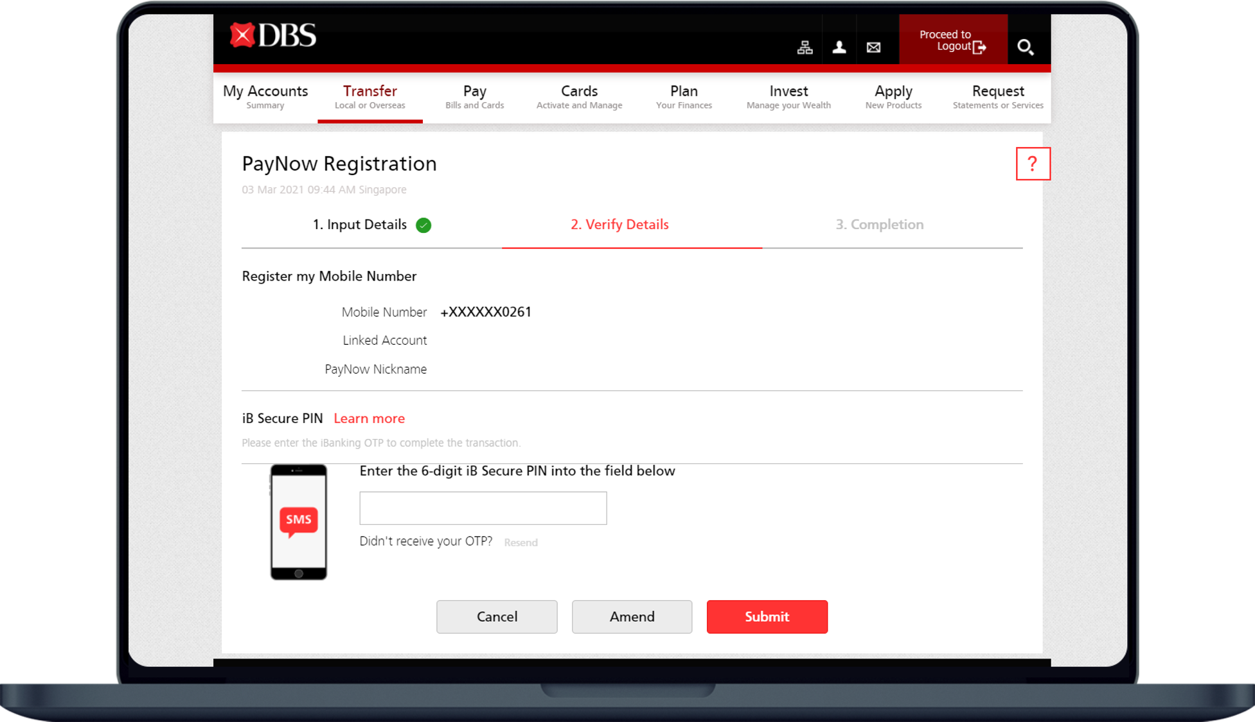This screenshot has height=722, width=1255.
Task: Click the SMS phone illustration
Action: coord(298,522)
